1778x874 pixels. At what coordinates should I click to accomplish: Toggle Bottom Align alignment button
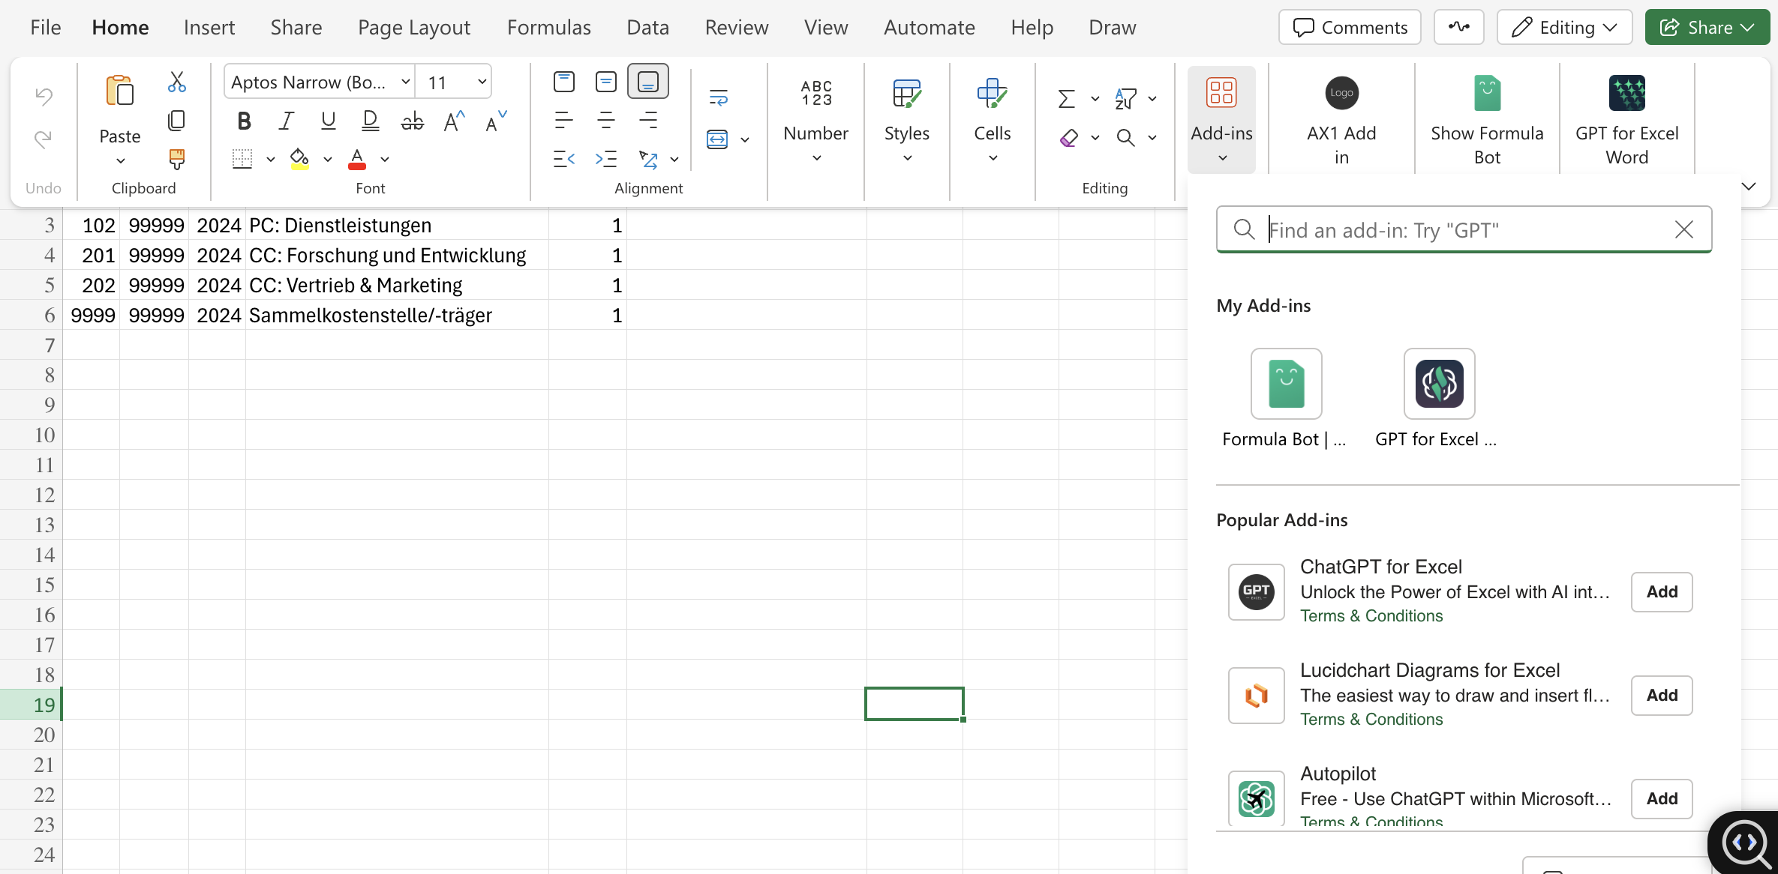647,81
